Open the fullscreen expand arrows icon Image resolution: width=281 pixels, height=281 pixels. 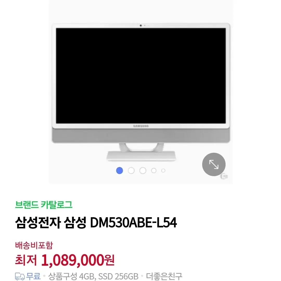pyautogui.click(x=214, y=164)
